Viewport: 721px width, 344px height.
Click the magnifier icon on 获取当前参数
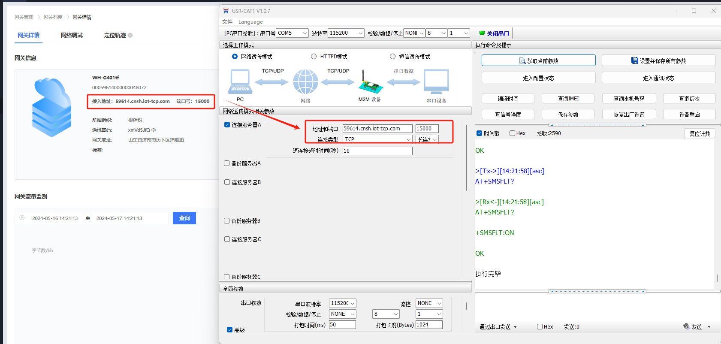click(x=522, y=61)
